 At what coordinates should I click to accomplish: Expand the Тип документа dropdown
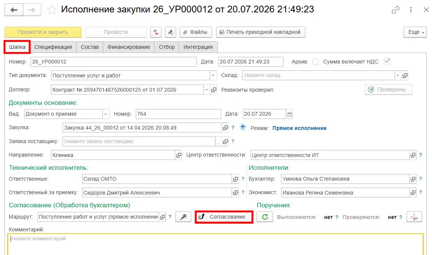[x=213, y=75]
